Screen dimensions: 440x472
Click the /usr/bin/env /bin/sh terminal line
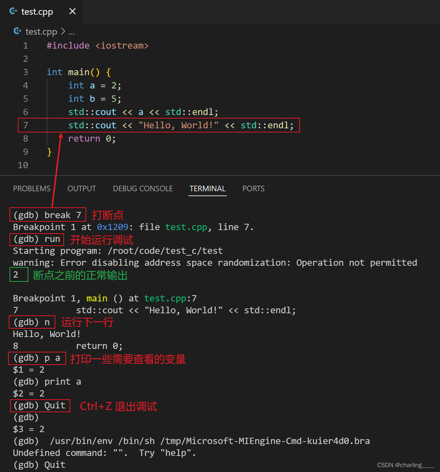(191, 441)
